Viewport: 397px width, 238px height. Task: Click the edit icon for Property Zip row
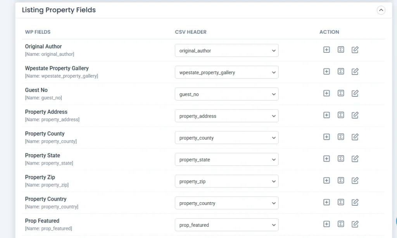click(x=355, y=180)
